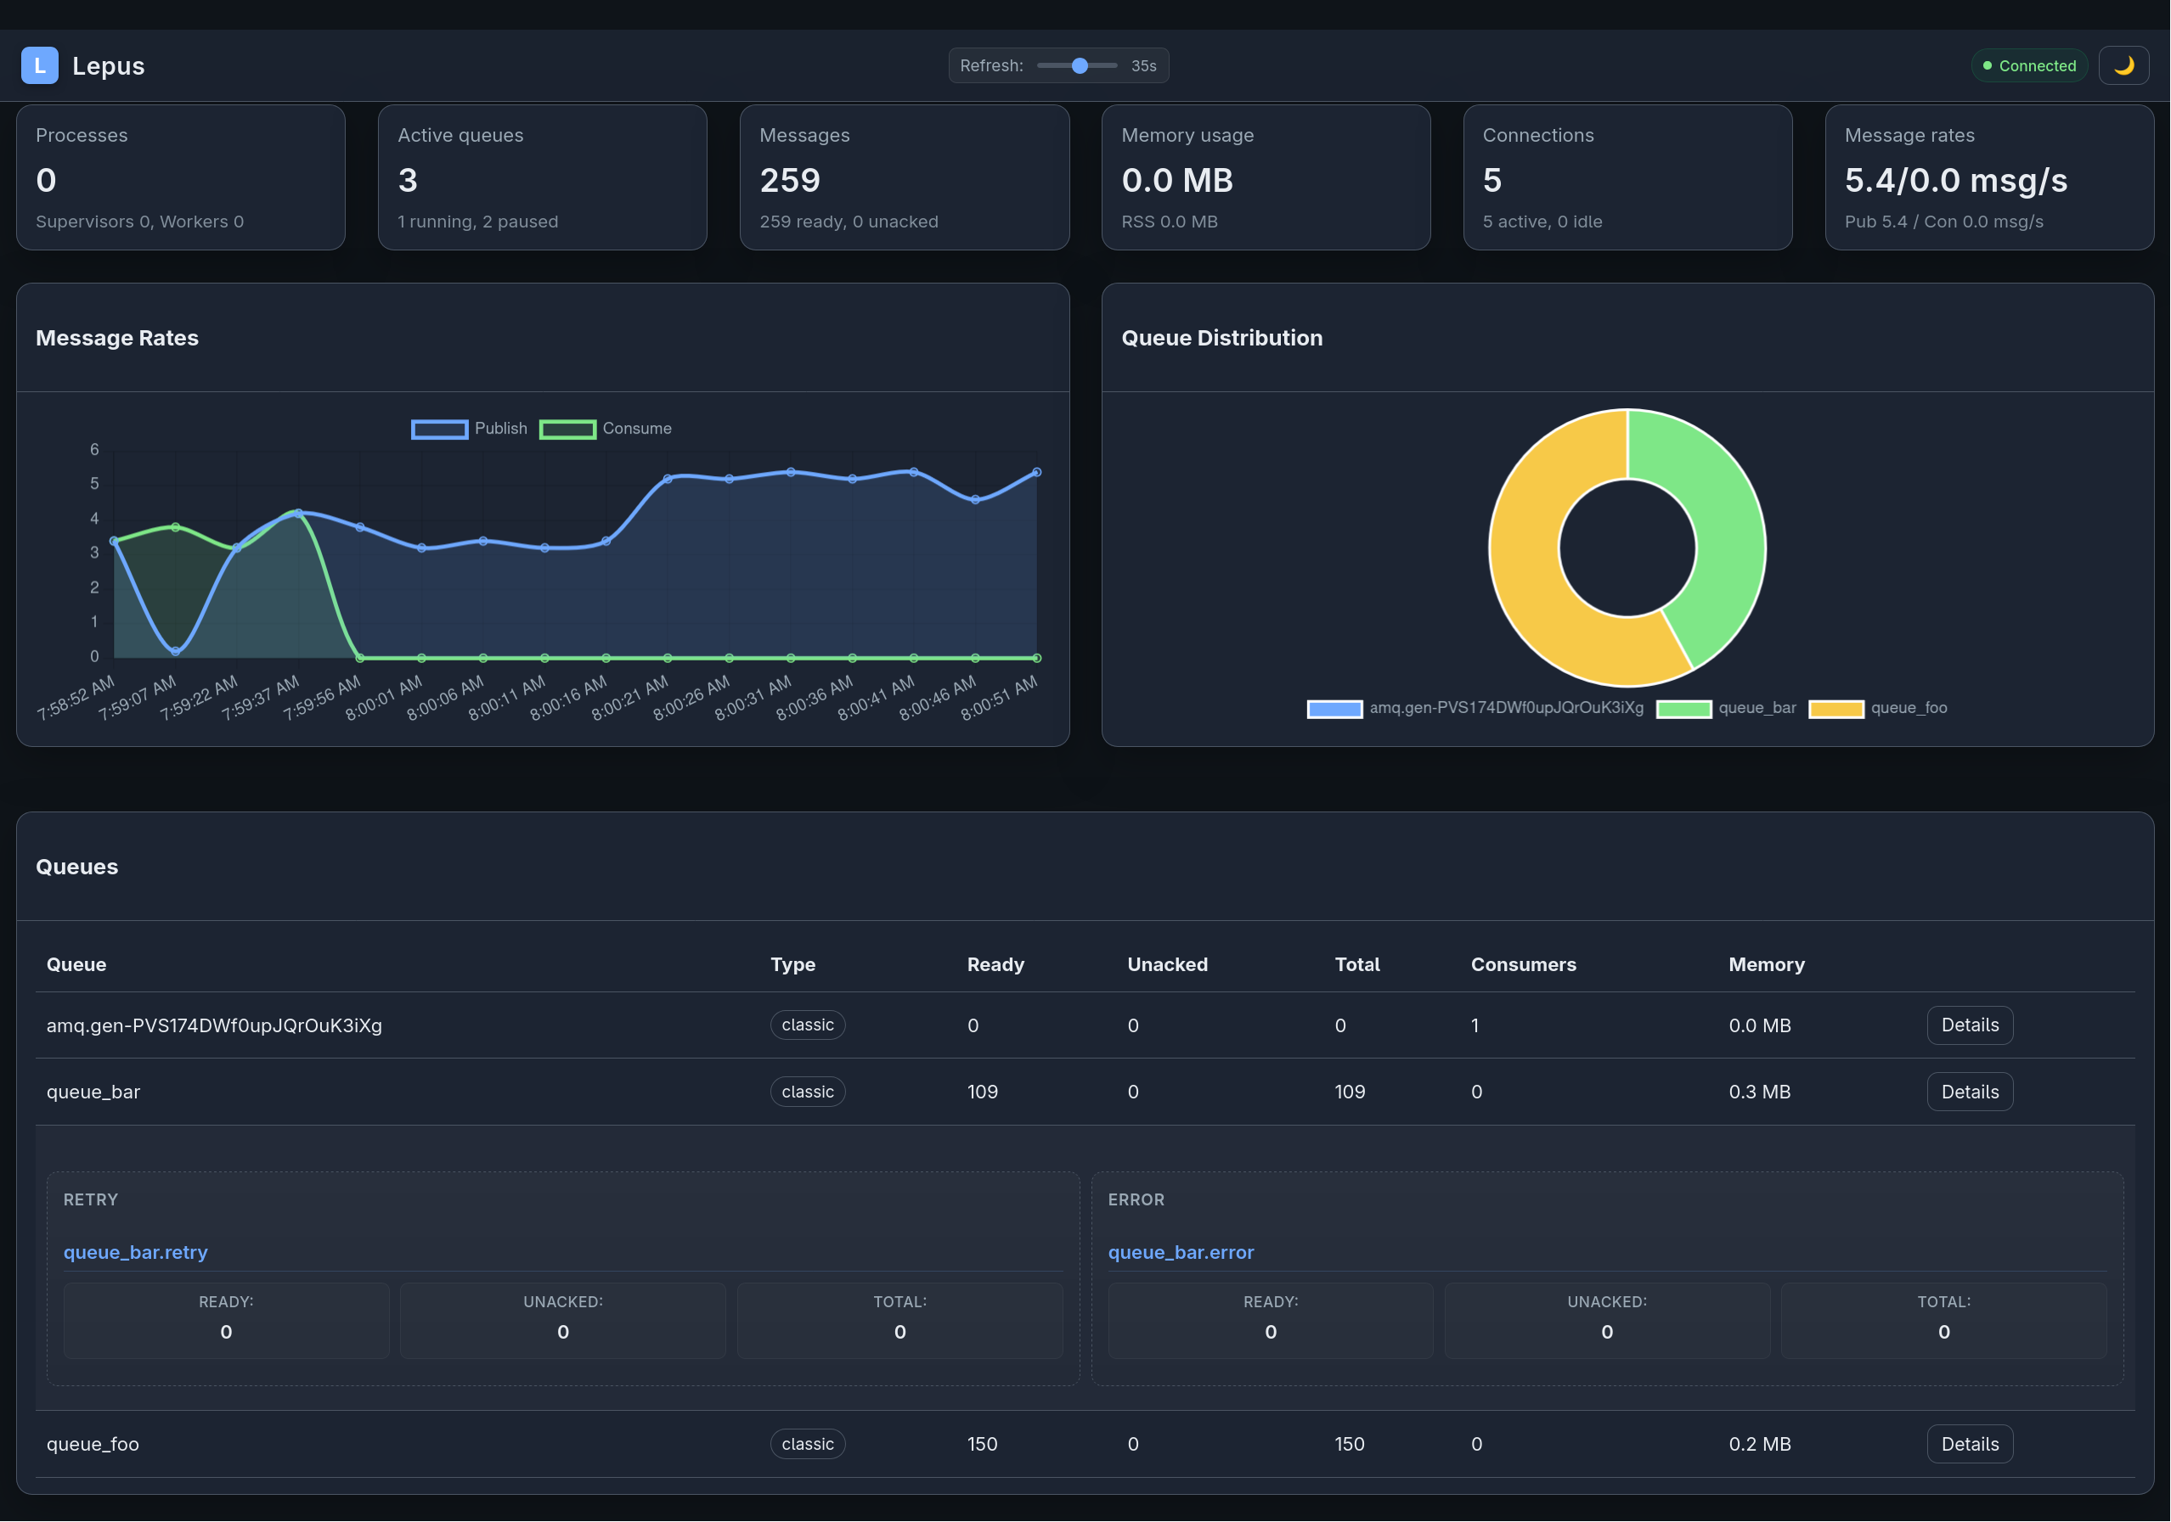Open queue_bar.error queue link
Screen dimensions: 2171x1522
click(1181, 1252)
